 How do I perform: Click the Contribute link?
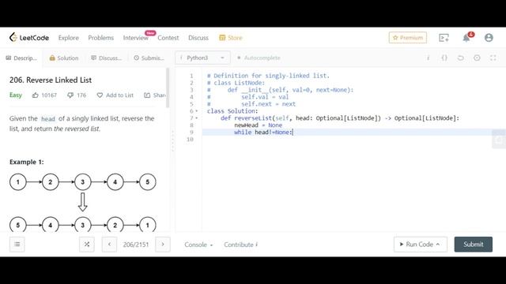pos(240,245)
